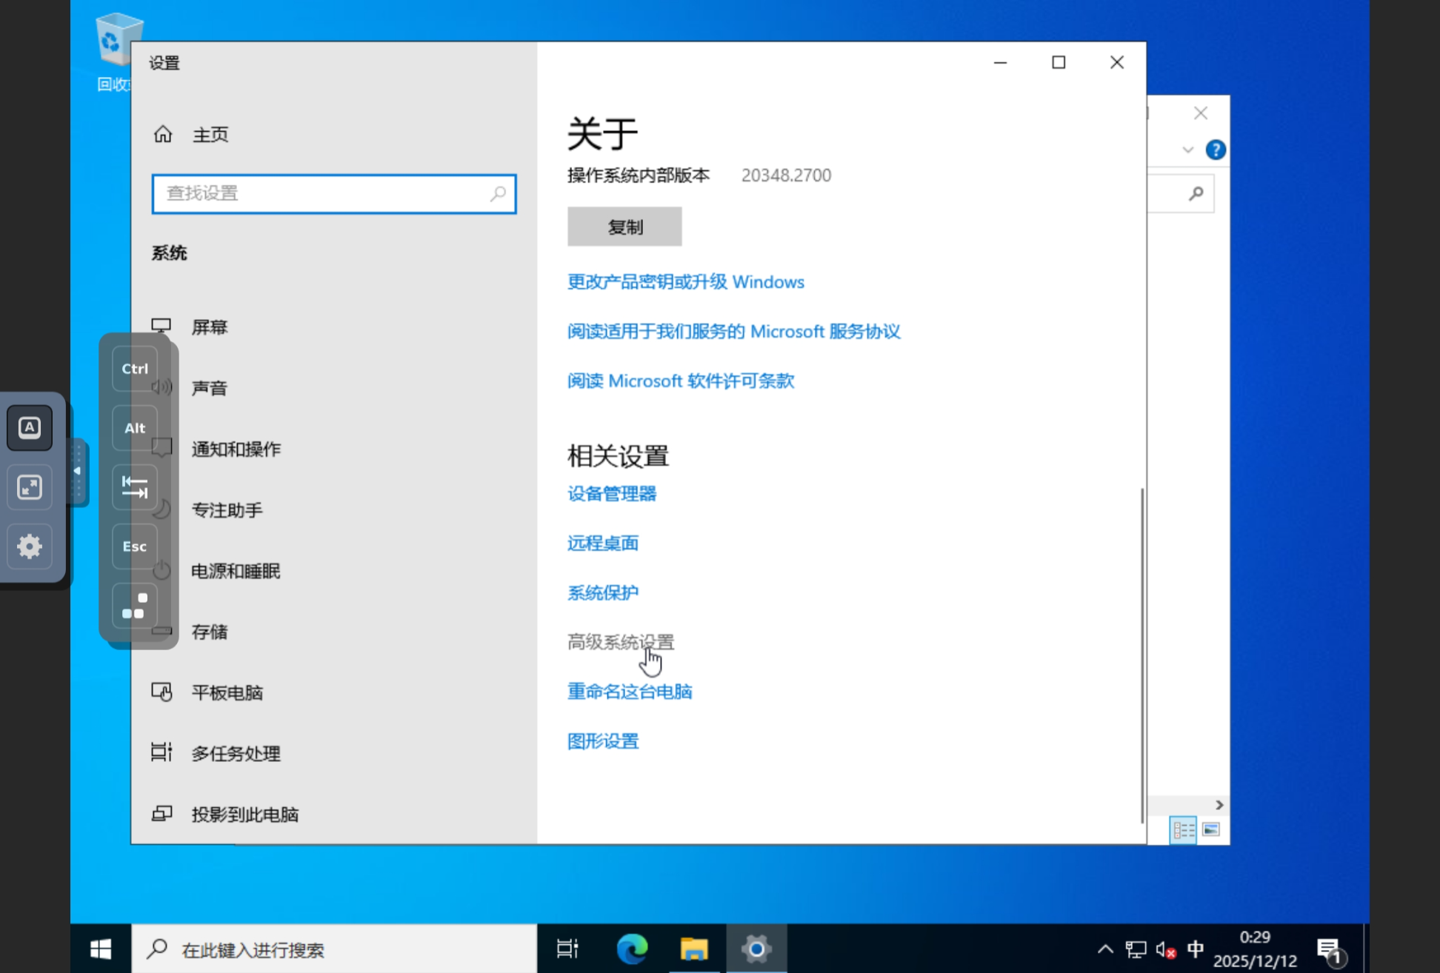Viewport: 1440px width, 973px height.
Task: Expand the ribbon chevron beside help icon
Action: [x=1188, y=150]
